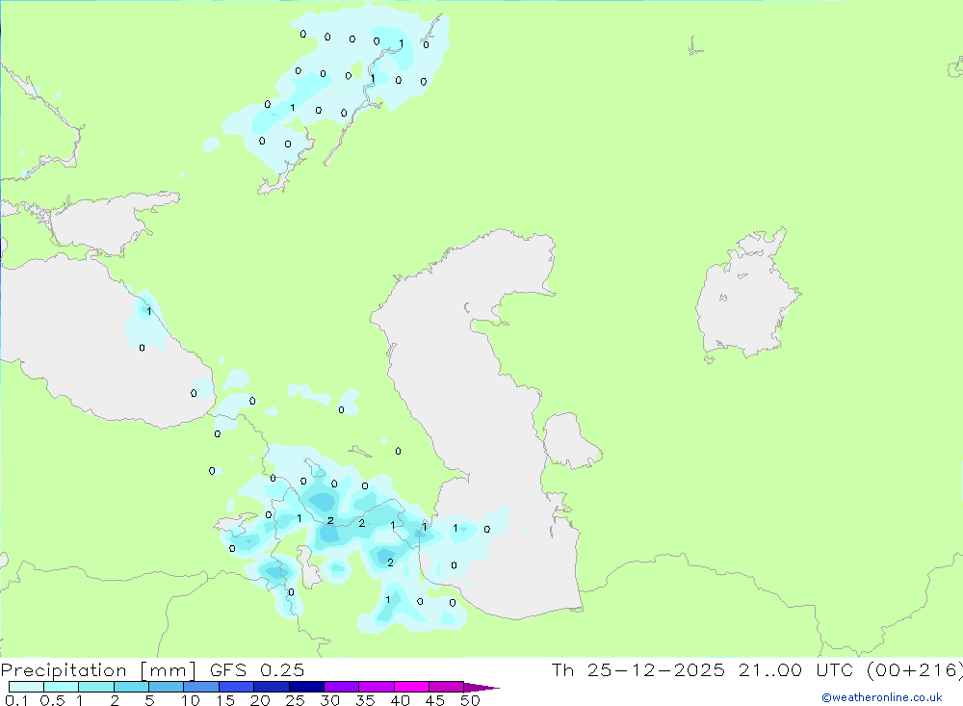Viewport: 963px width, 706px height.
Task: Click the 'GFS 0.25' model label
Action: click(257, 669)
